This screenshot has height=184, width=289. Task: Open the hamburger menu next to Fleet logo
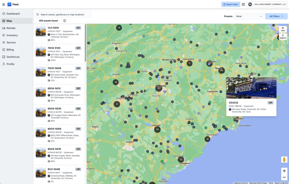(4, 4)
